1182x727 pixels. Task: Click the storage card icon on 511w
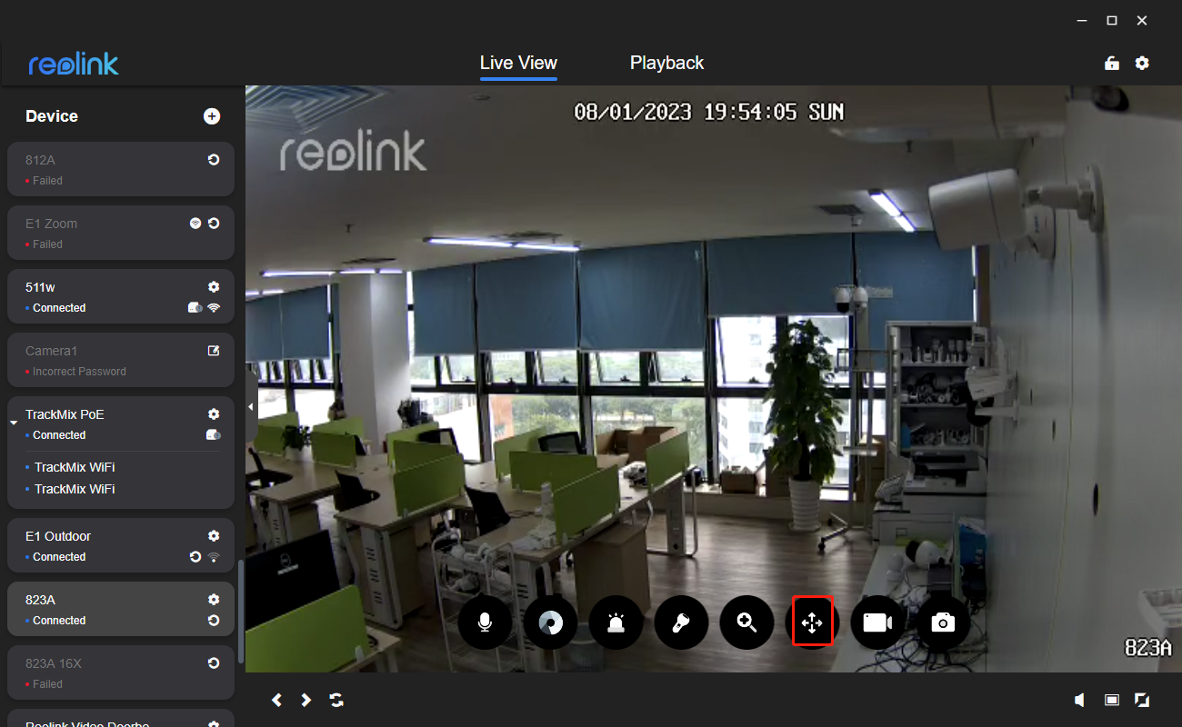coord(195,308)
